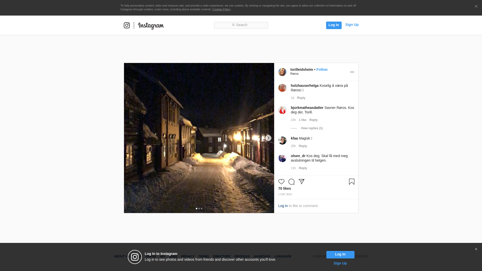This screenshot has height=271, width=482.
Task: Reply to olsen_dr's comment
Action: click(x=303, y=168)
